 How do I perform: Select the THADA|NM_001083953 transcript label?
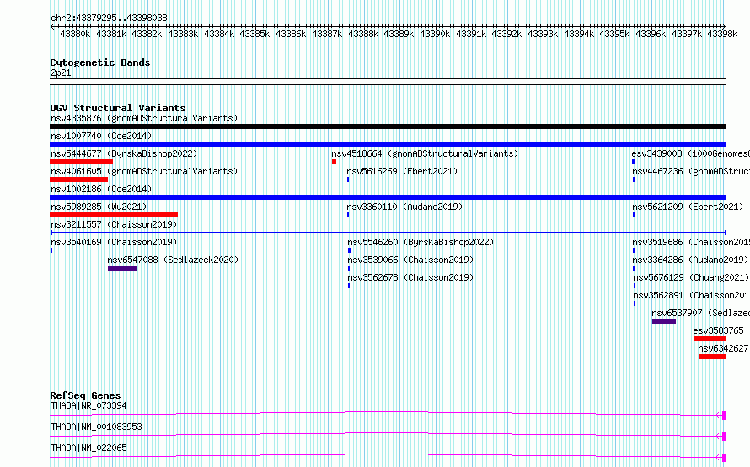(96, 427)
